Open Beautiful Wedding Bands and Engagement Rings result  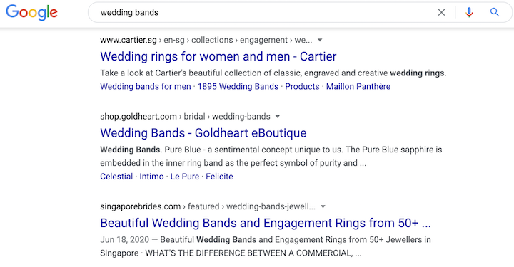coord(266,223)
